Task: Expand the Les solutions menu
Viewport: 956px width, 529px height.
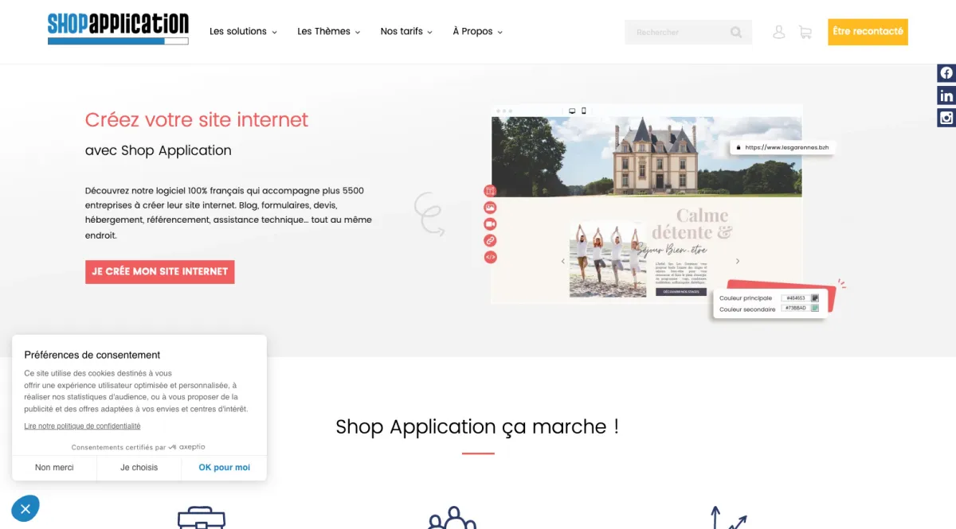Action: [x=243, y=32]
